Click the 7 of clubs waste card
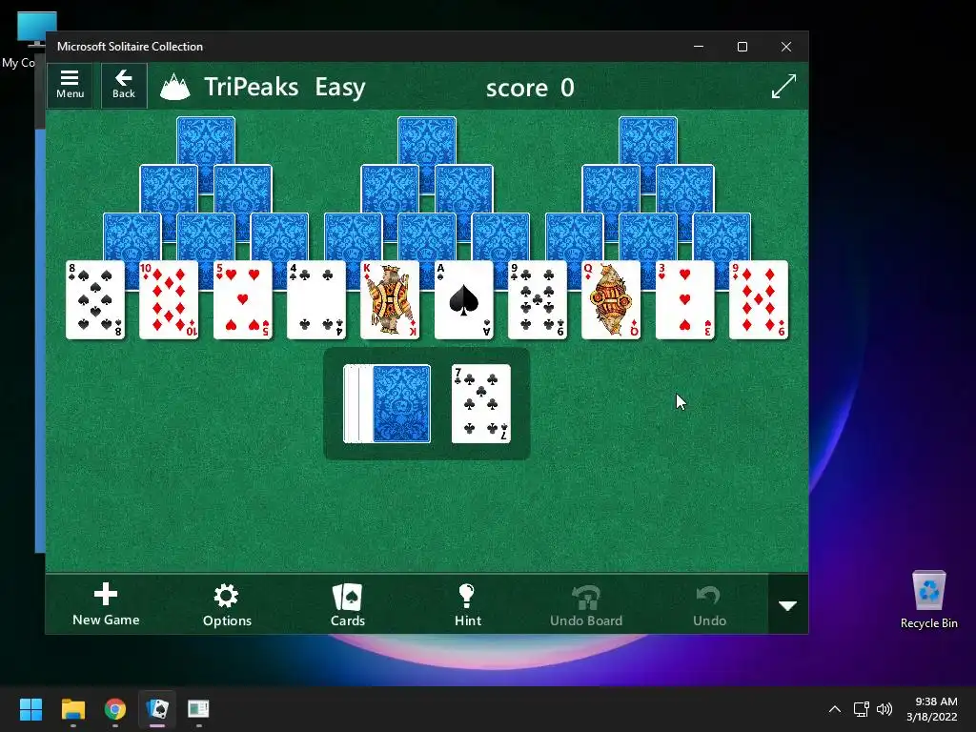This screenshot has height=732, width=976. coord(481,404)
